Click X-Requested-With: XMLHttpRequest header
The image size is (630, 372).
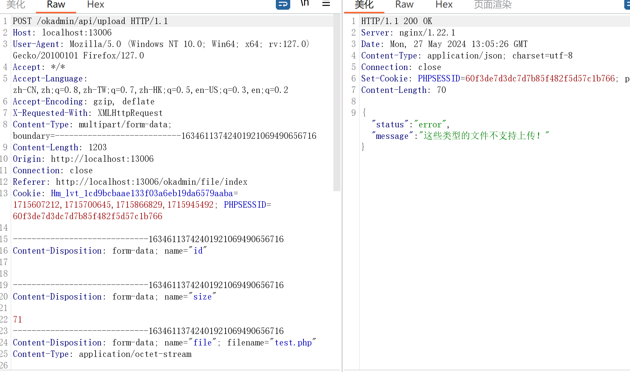coord(88,113)
